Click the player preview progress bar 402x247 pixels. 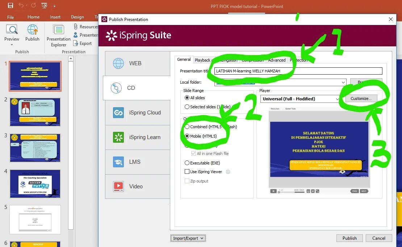click(x=292, y=192)
